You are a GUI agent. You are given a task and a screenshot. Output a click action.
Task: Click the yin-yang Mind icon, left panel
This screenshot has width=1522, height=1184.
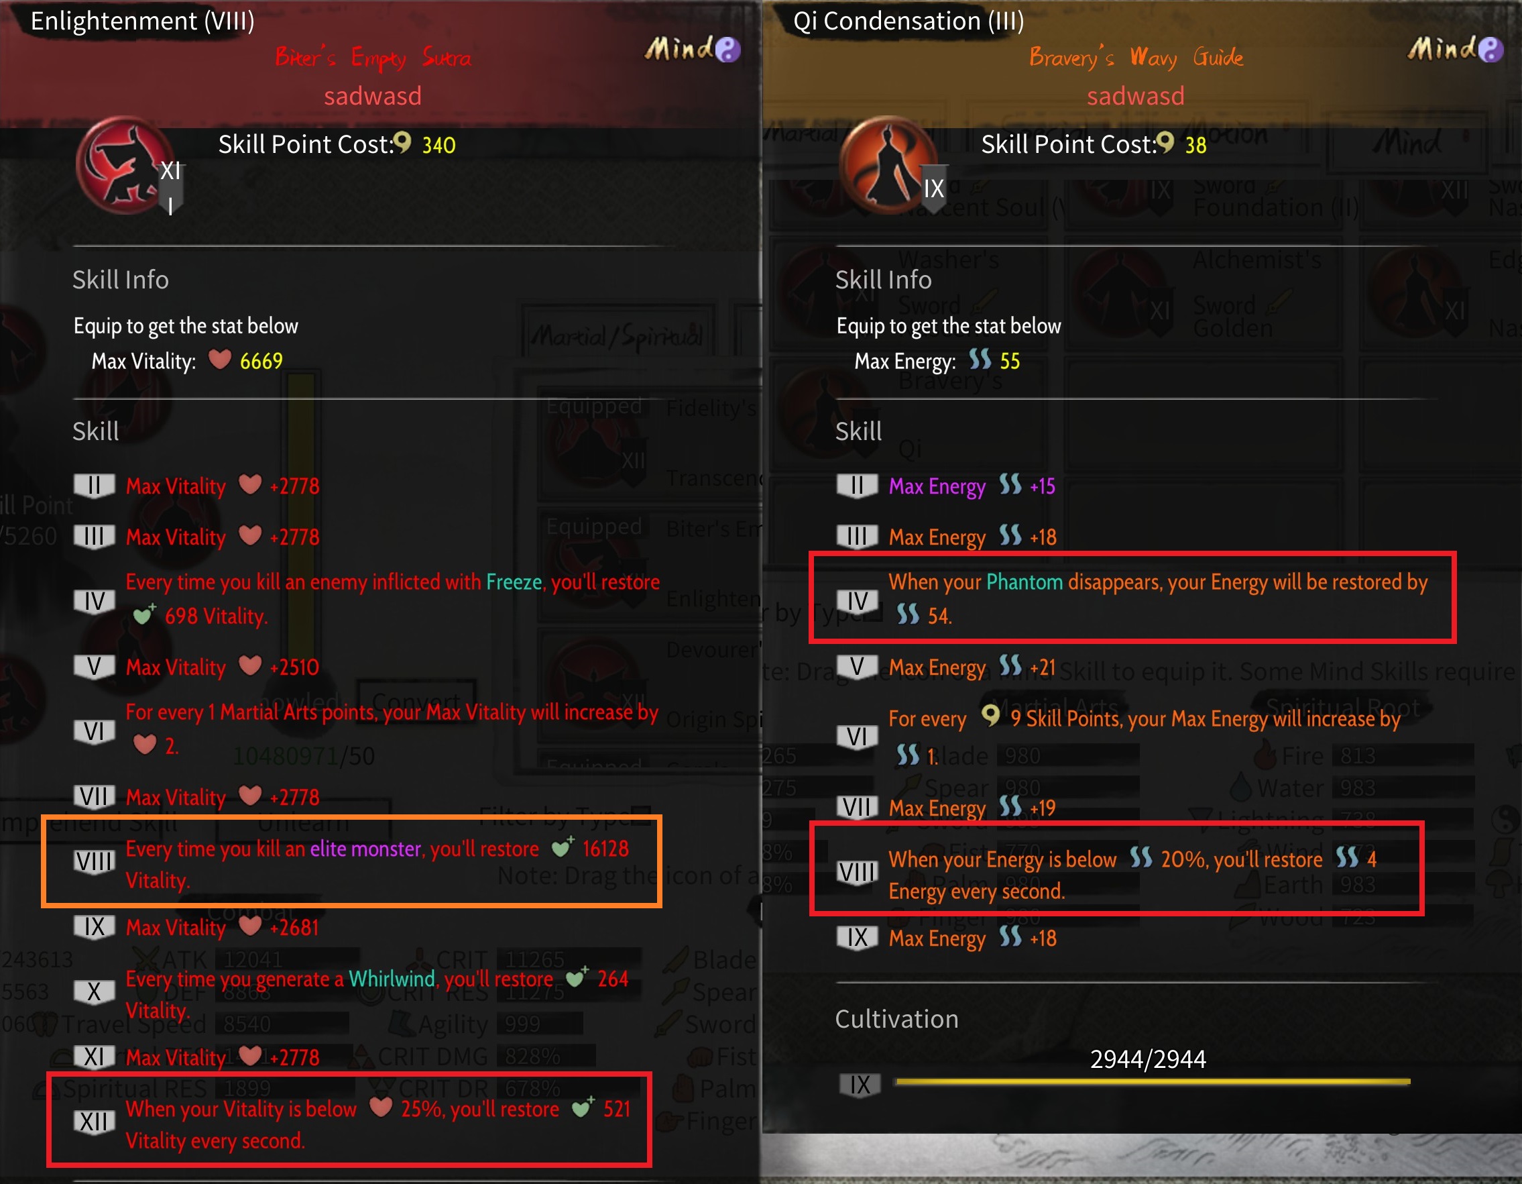pyautogui.click(x=727, y=50)
